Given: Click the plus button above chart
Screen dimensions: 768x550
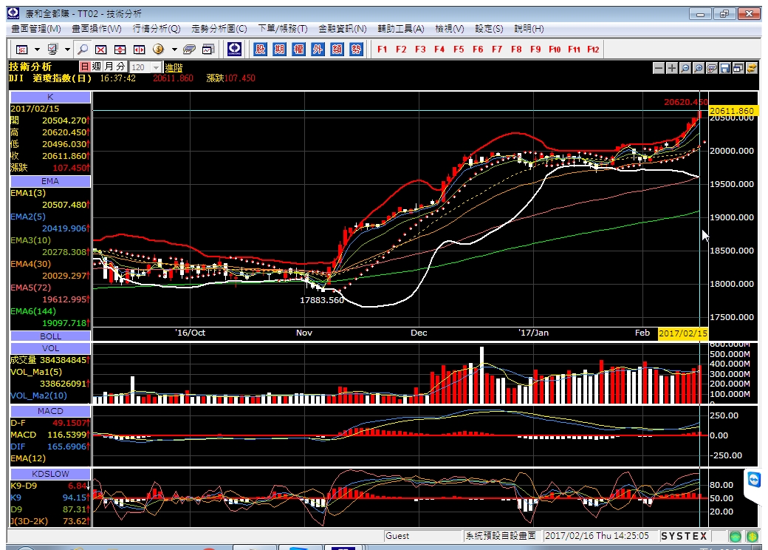Looking at the screenshot, I should (672, 68).
